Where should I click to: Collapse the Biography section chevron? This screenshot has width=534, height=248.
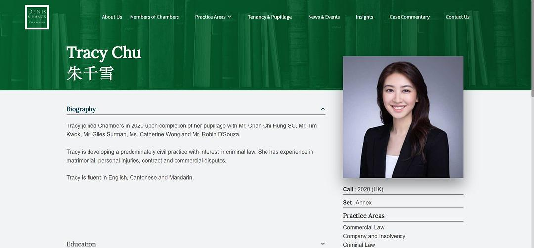323,109
